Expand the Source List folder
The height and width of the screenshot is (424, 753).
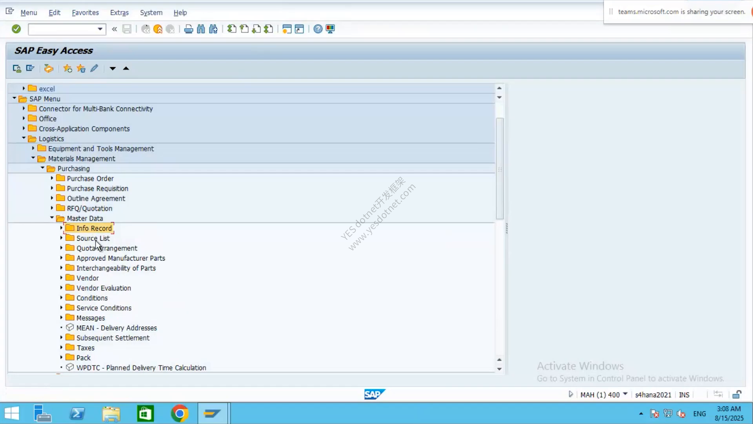[62, 238]
